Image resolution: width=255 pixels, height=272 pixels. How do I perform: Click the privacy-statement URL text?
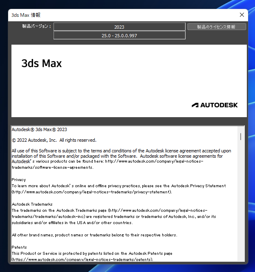click(x=92, y=192)
